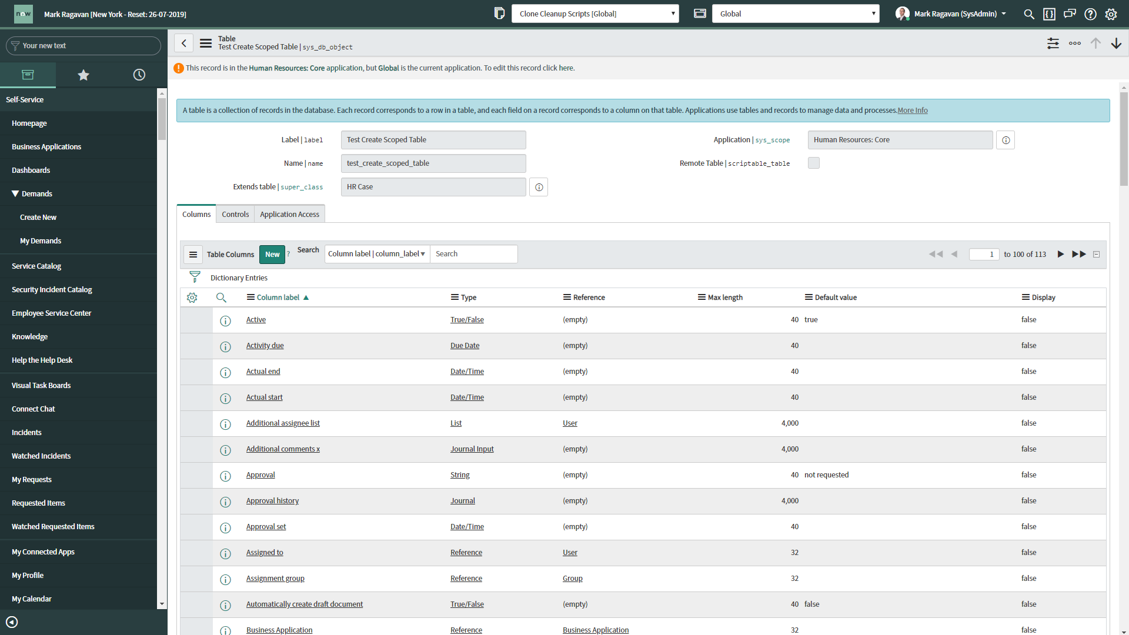Click the application picker window icon
This screenshot has height=635, width=1129.
700,14
